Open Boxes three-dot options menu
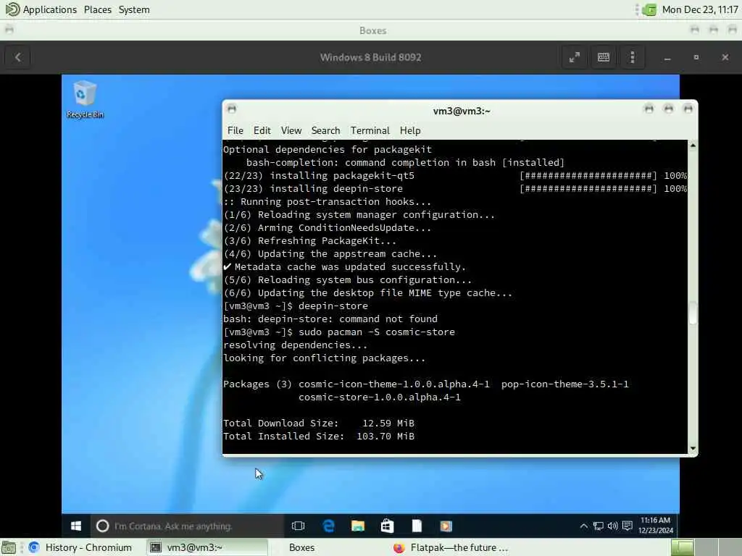742x556 pixels. pyautogui.click(x=632, y=57)
